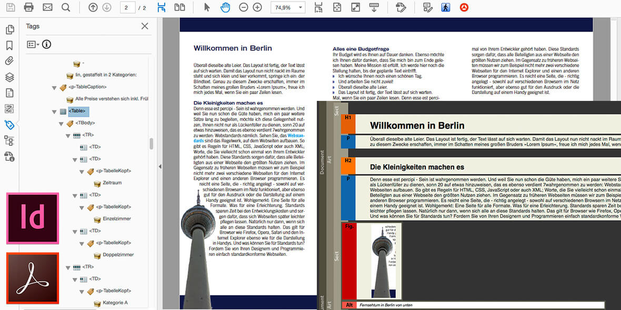The height and width of the screenshot is (310, 621).
Task: Go to the previous page arrow
Action: pos(93,7)
